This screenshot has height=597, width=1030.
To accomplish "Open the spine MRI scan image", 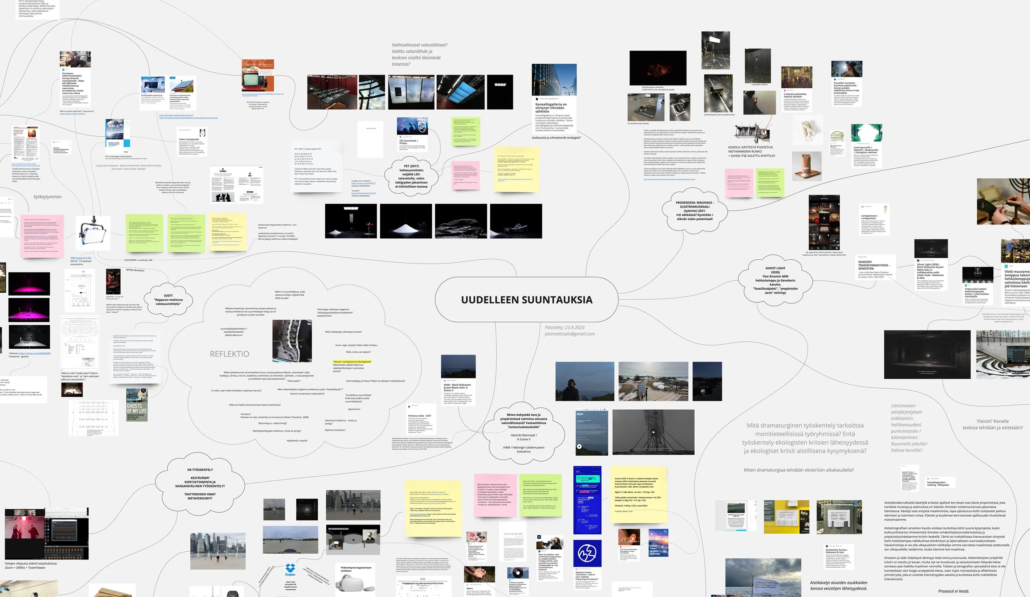I will pos(292,341).
